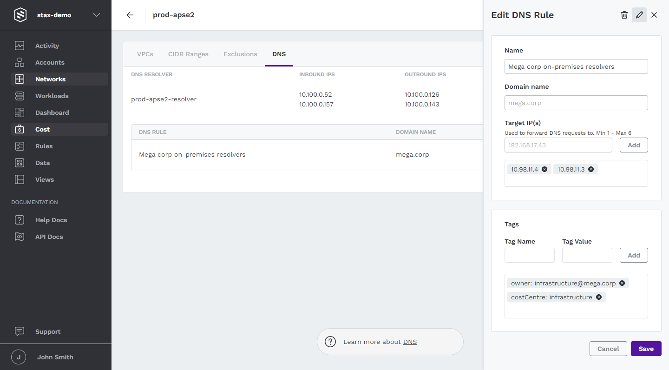The image size is (669, 370).
Task: Click the mega.corp domain name cell
Action: (413, 154)
